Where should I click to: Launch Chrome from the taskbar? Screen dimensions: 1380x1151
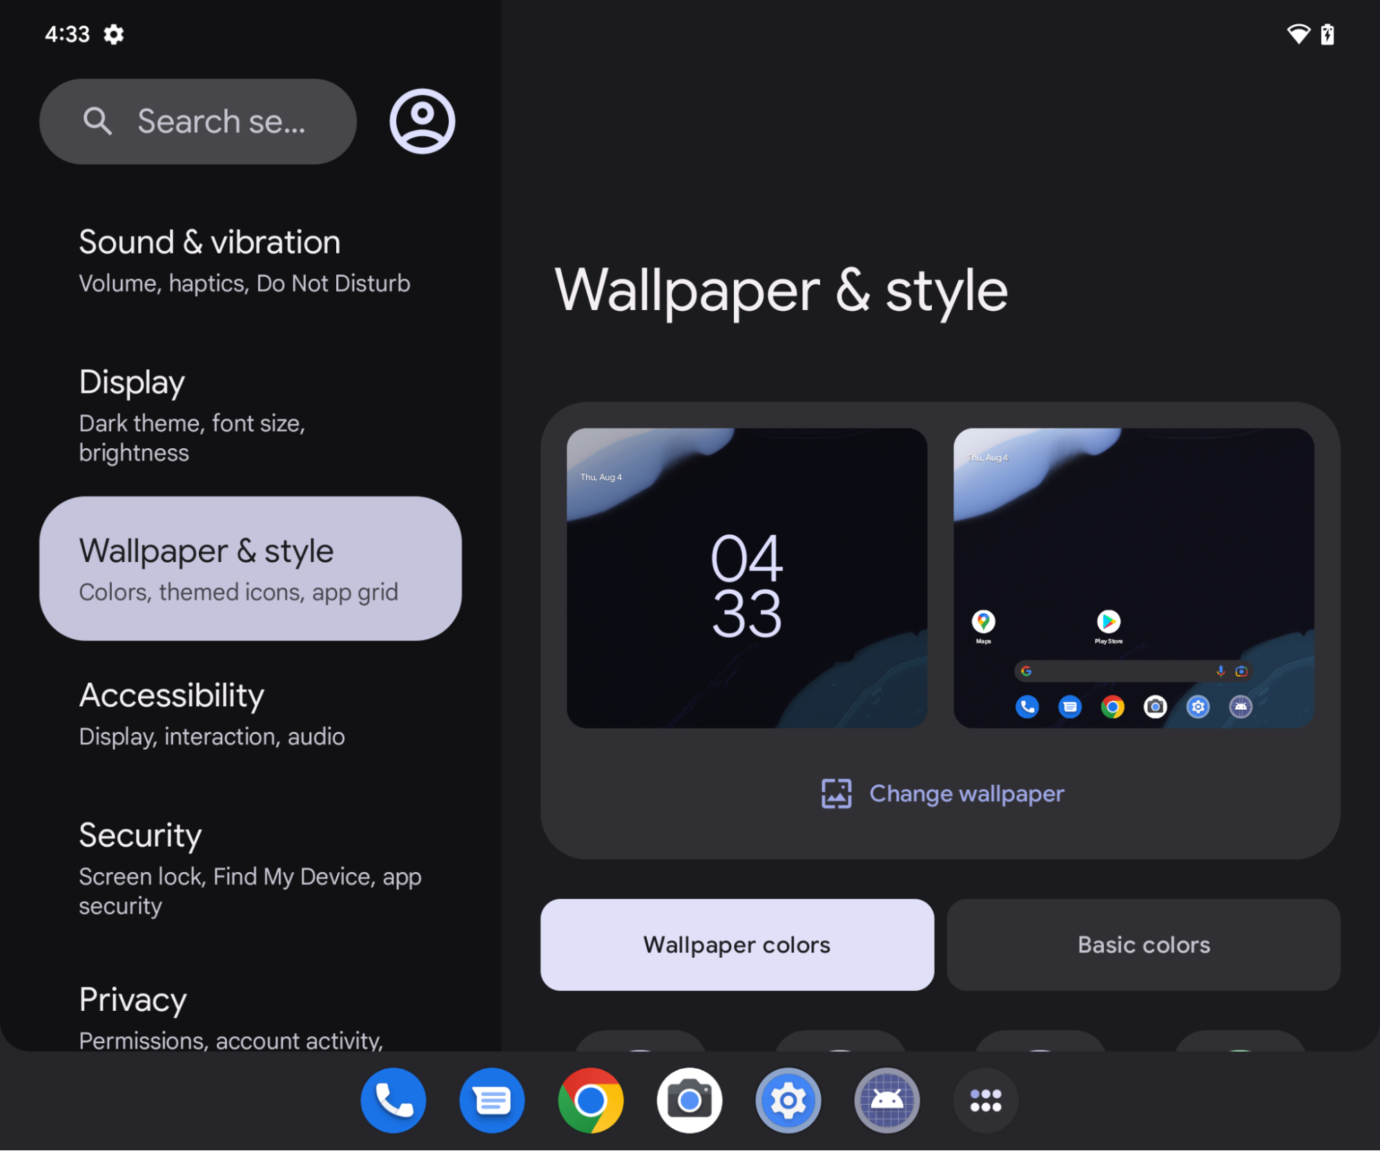pos(590,1100)
